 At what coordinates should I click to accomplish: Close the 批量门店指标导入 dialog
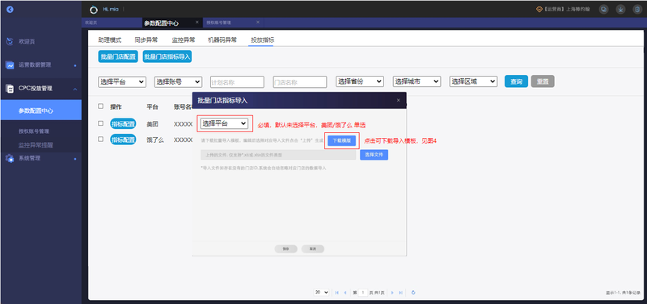pyautogui.click(x=398, y=100)
